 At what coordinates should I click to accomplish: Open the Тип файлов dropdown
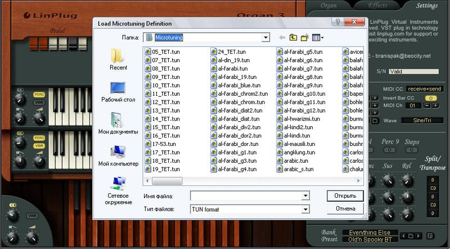305,209
